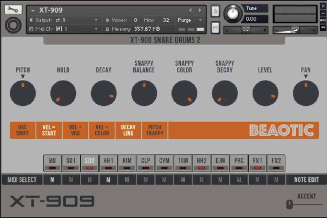Toggle the M button under DJM
The width and height of the screenshot is (327, 218).
coord(220,180)
